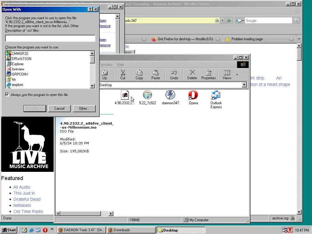Select DRWATSON in the program list

coord(22,59)
